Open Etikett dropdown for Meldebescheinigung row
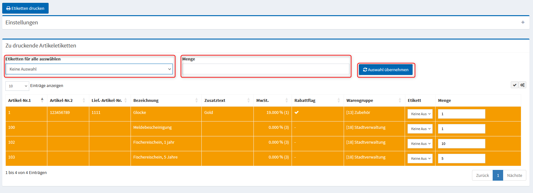The height and width of the screenshot is (193, 533). 420,129
